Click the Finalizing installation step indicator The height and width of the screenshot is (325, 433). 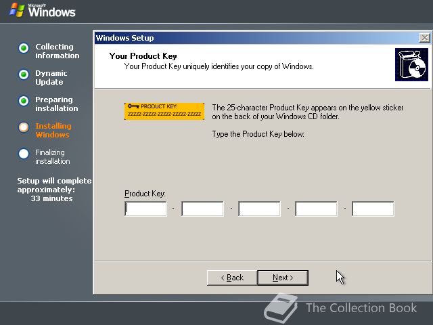click(24, 154)
